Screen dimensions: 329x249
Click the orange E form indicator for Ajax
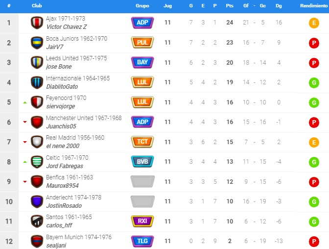point(314,23)
